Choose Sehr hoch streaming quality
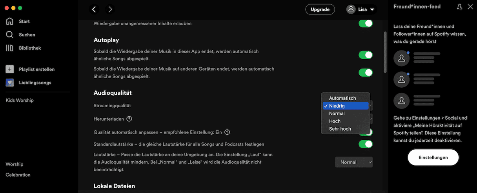Screen dimensions: 477x193 pyautogui.click(x=340, y=129)
